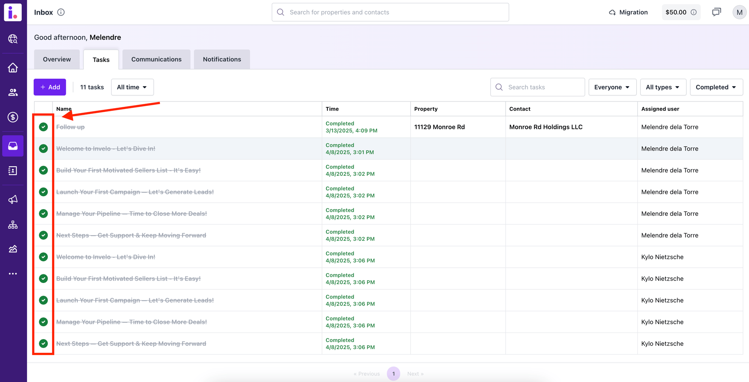Open the Everyone assignee filter dropdown
Viewport: 749px width, 382px height.
click(x=612, y=87)
